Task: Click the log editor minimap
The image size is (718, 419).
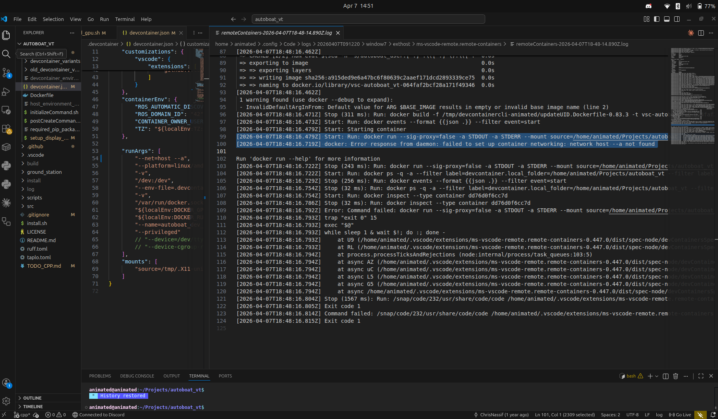Action: click(692, 97)
